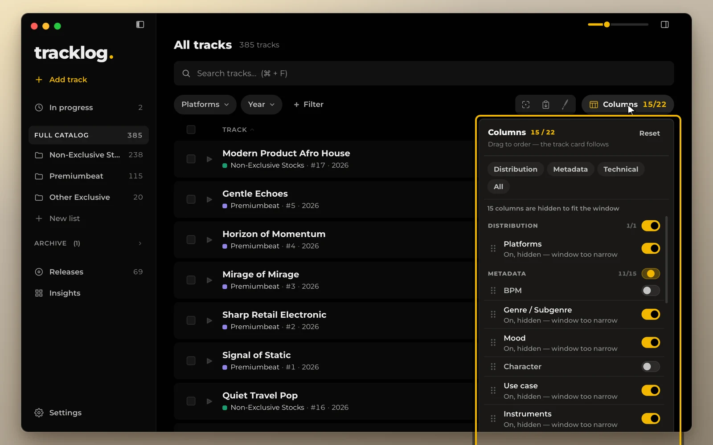
Task: Click the drag handle for Character column
Action: coord(493,367)
